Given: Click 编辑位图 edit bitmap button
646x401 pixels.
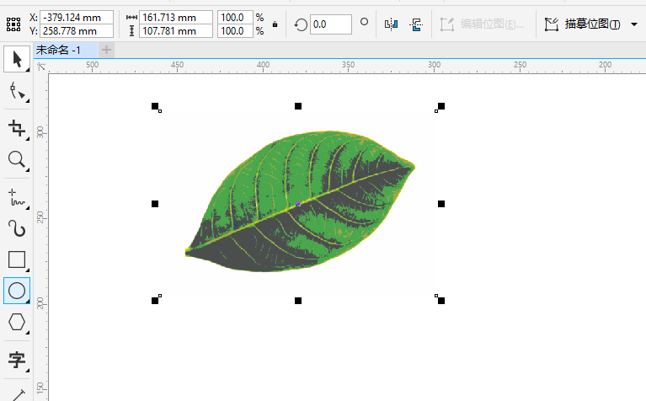Looking at the screenshot, I should (x=482, y=24).
